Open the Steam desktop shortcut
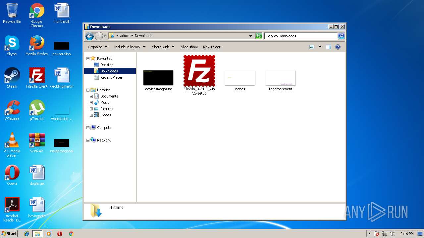 pyautogui.click(x=12, y=78)
